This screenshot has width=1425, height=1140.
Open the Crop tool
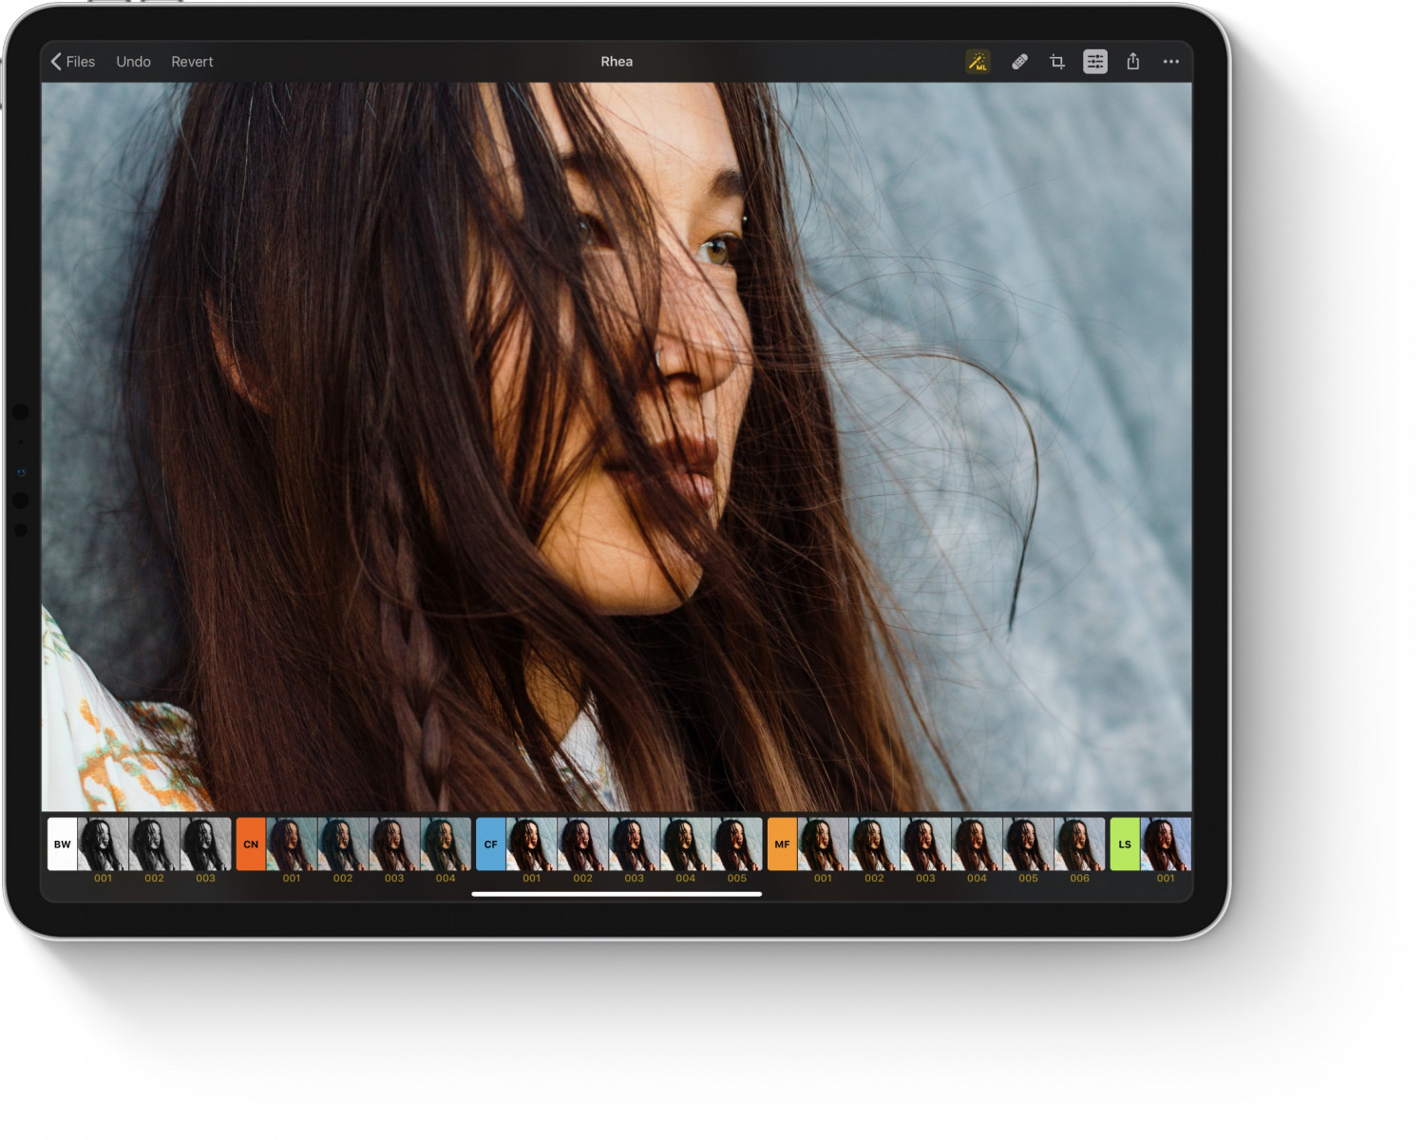point(1057,62)
